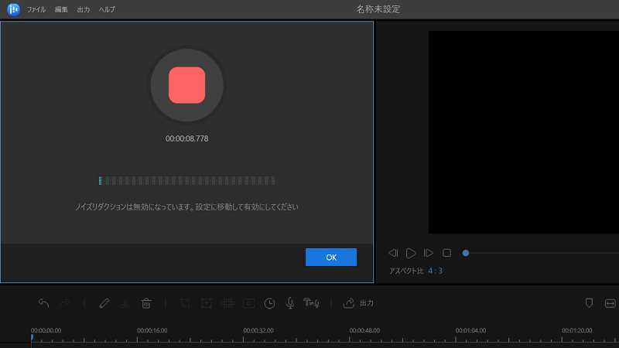This screenshot has height=348, width=619.
Task: Click the app logo icon
Action: click(13, 9)
